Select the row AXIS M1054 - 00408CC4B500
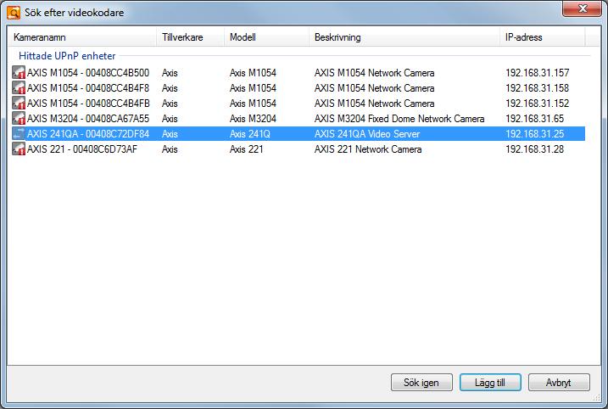This screenshot has width=608, height=409. 298,73
